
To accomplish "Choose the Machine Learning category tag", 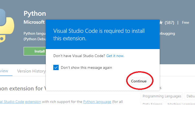I will pos(181,105).
